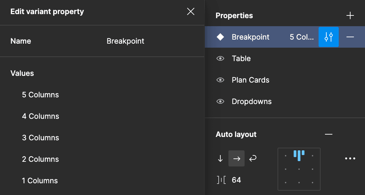Remove Auto layout with the minus icon
Image resolution: width=365 pixels, height=195 pixels.
coord(329,134)
